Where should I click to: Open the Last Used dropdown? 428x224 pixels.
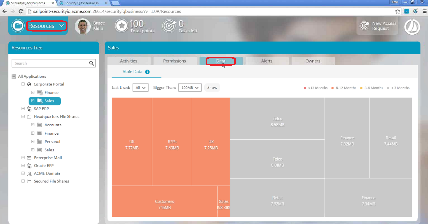(x=141, y=88)
